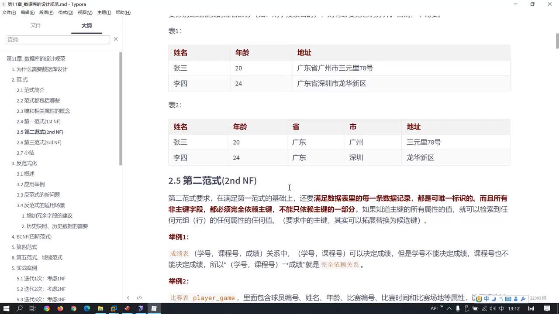Switch to Typora on the taskbar

(x=154, y=308)
